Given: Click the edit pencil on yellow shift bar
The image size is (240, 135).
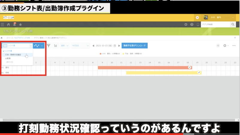Looking at the screenshot, I should point(199,73).
